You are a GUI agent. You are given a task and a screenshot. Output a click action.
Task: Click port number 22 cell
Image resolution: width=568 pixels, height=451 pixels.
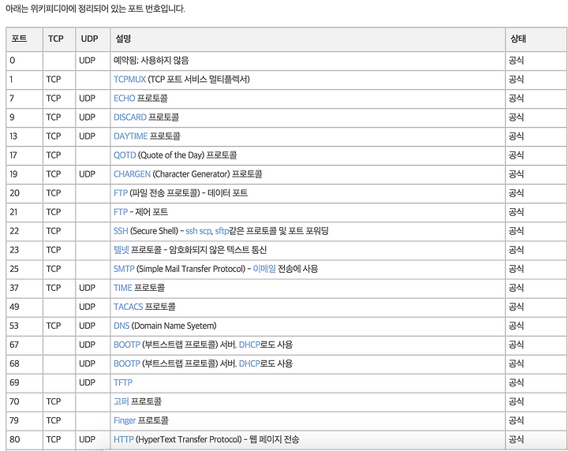point(24,231)
